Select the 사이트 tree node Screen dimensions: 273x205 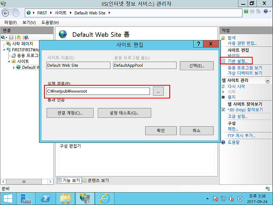pos(23,61)
